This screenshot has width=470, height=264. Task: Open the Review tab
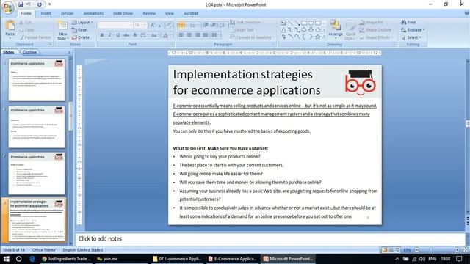[x=149, y=13]
